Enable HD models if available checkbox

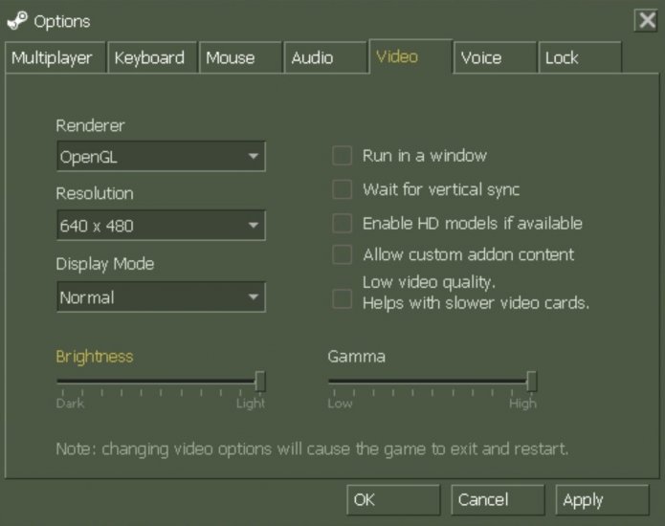click(342, 224)
